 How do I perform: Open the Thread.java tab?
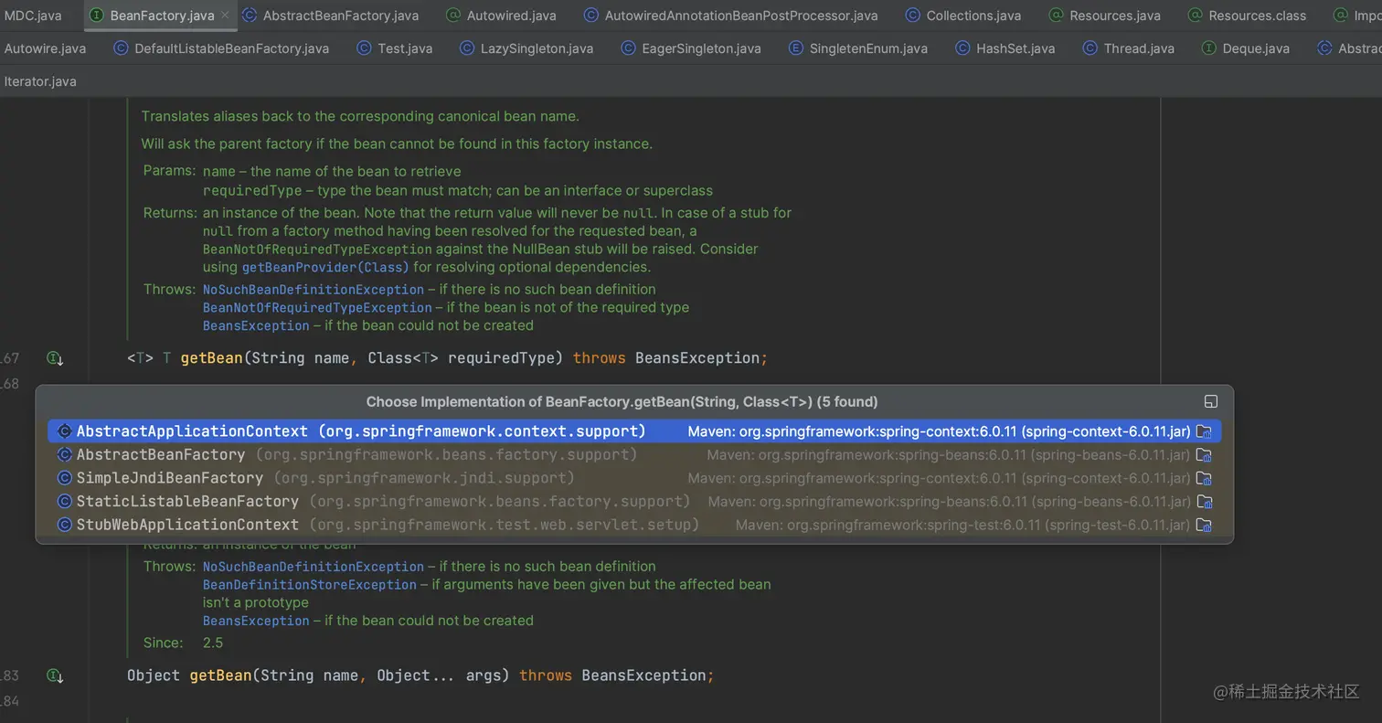pyautogui.click(x=1129, y=48)
